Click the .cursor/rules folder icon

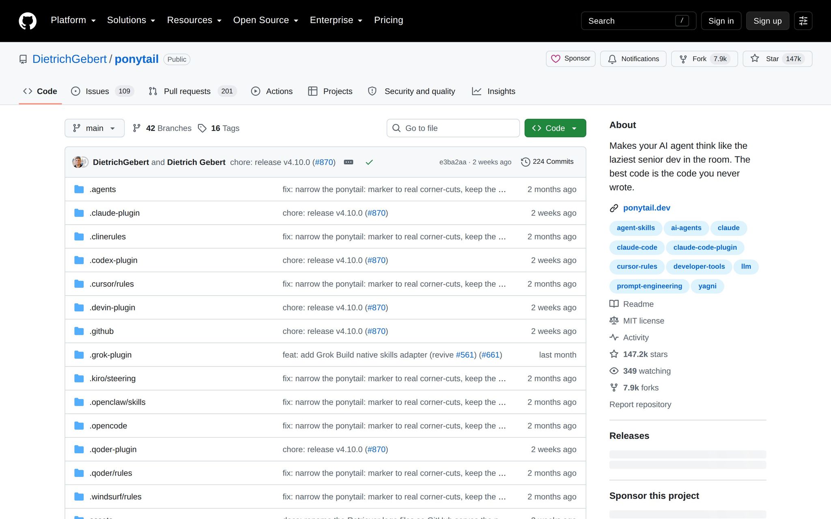tap(79, 284)
